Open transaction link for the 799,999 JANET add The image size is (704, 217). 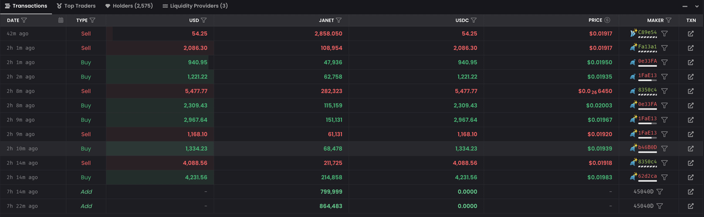pos(691,192)
